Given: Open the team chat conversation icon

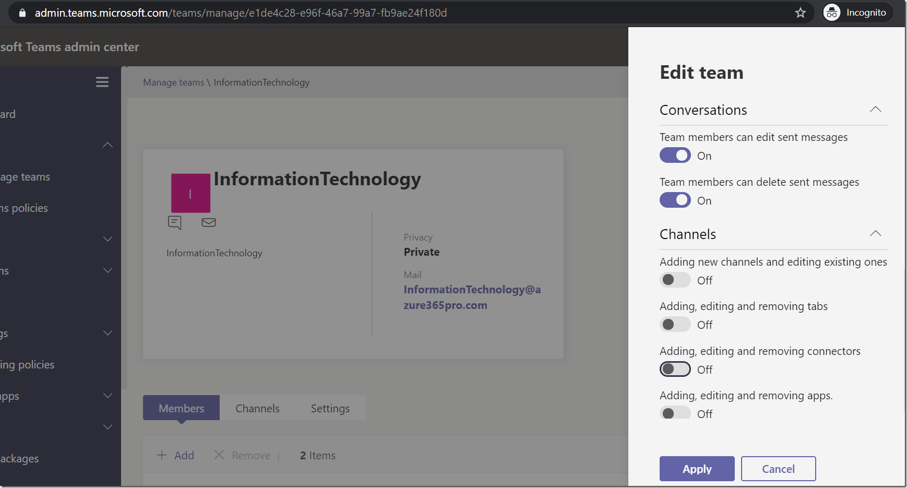Looking at the screenshot, I should 175,223.
